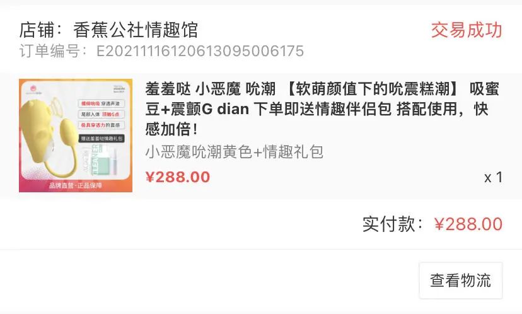Click the 查看物流 button
The image size is (522, 314).
[x=461, y=281]
